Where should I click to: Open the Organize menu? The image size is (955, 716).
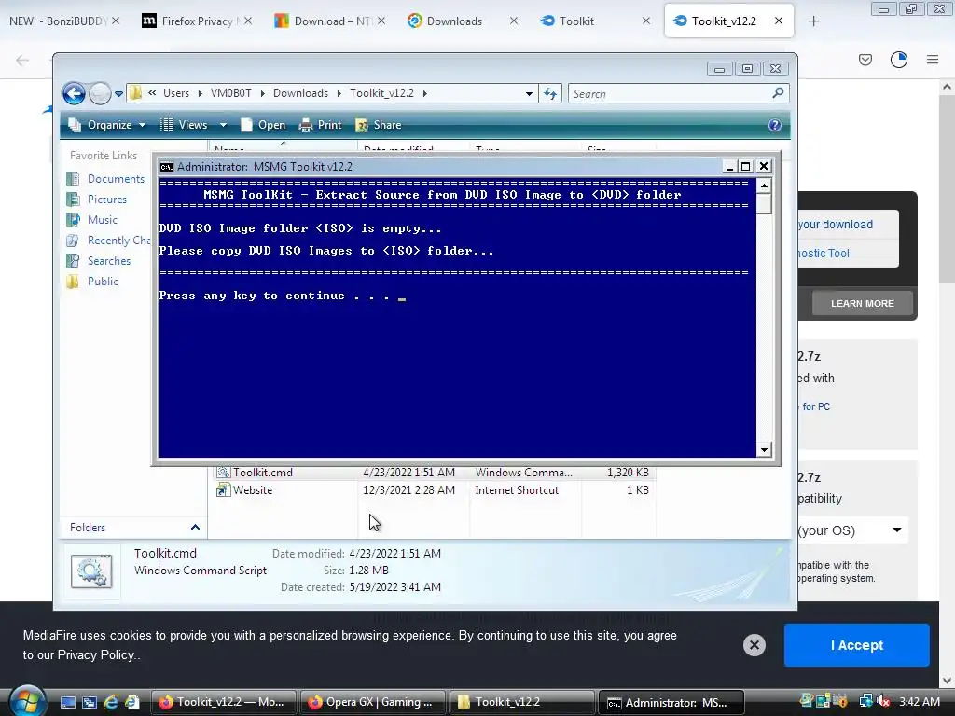(x=107, y=125)
